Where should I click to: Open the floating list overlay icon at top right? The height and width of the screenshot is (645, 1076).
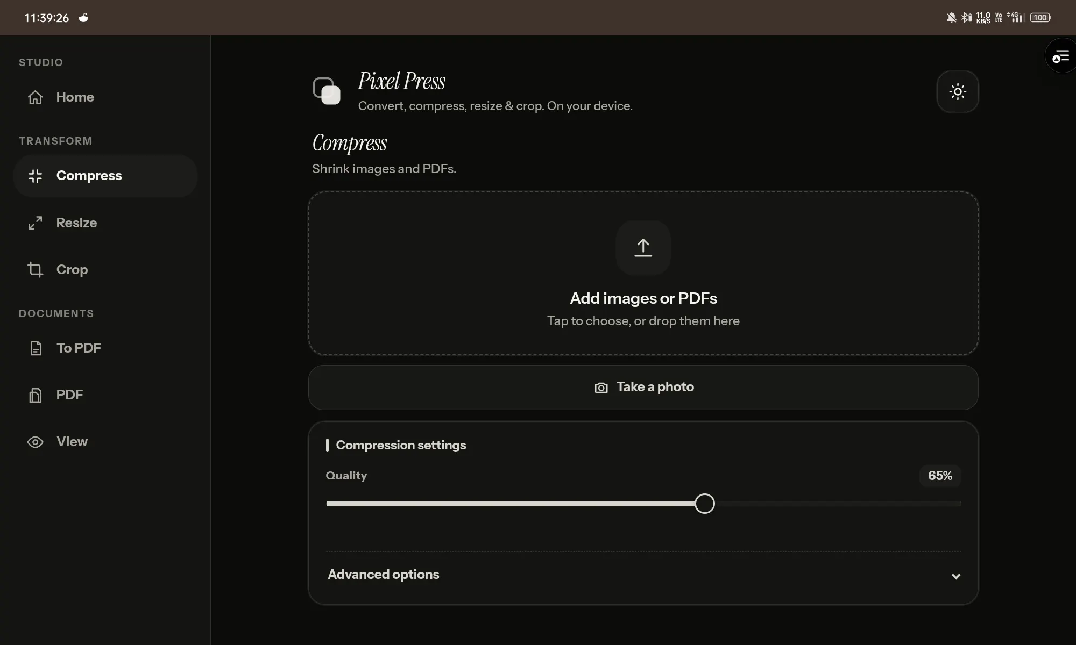[1060, 56]
